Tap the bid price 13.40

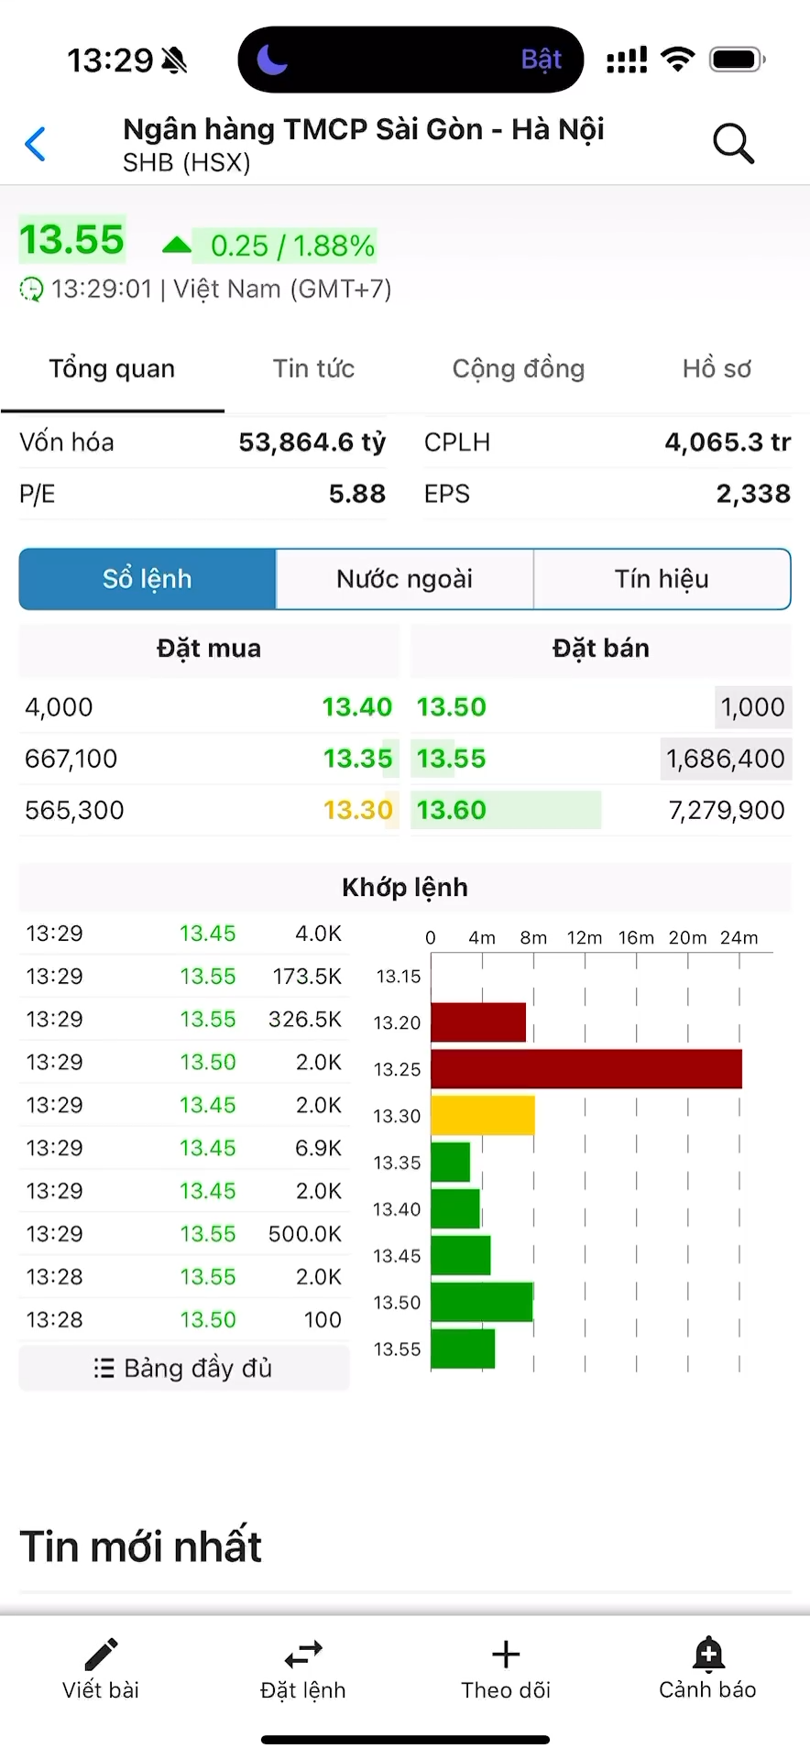click(357, 707)
